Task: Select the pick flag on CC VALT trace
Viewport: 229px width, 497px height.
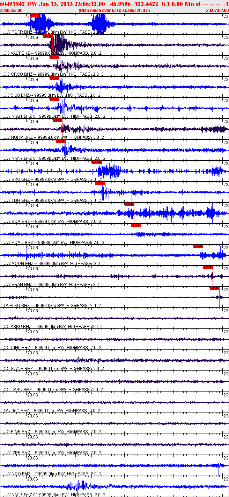Action: point(47,36)
